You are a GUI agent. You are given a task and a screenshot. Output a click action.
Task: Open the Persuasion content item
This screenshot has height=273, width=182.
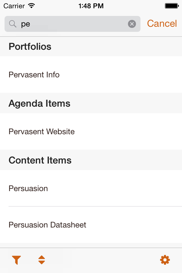coord(91,188)
